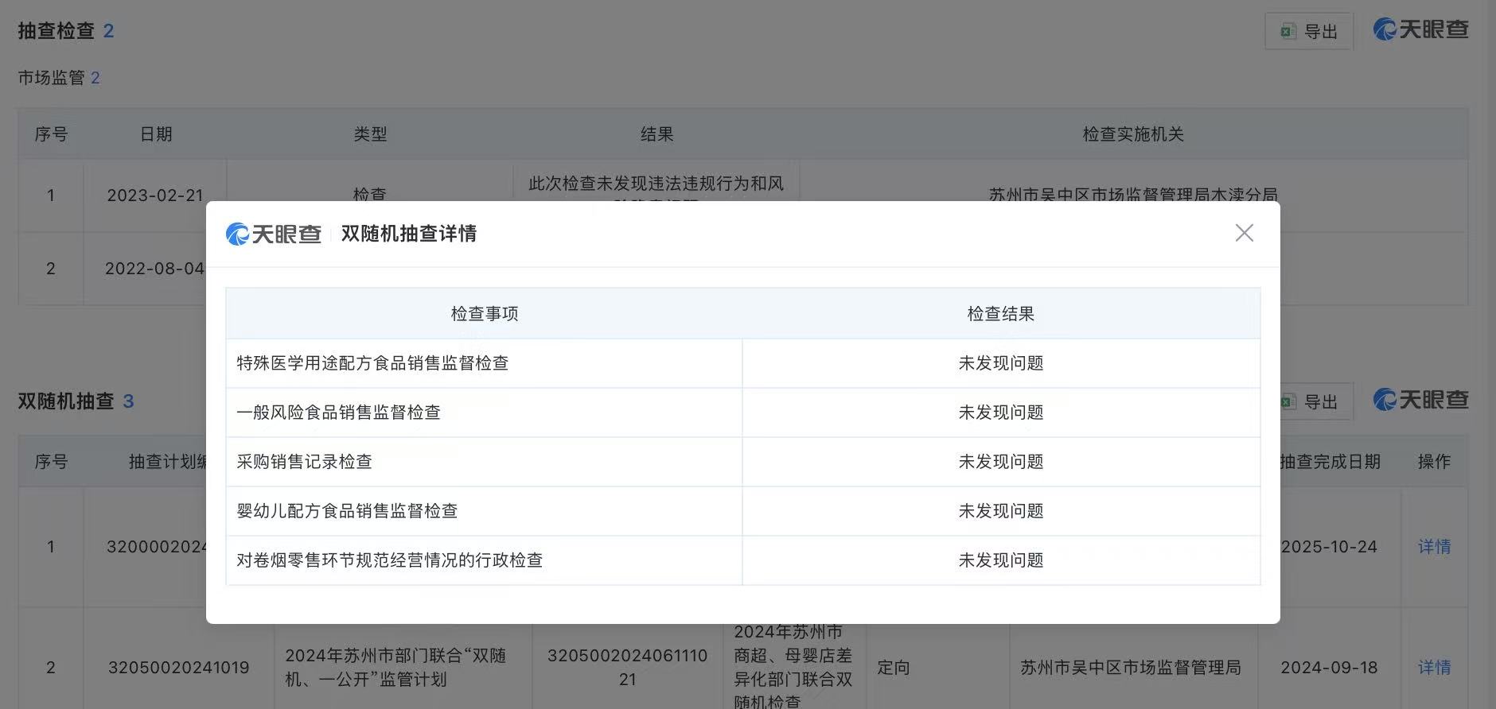Click 未发现问题 result for 婴幼儿配方食品销售监督检查
1496x709 pixels.
1001,511
